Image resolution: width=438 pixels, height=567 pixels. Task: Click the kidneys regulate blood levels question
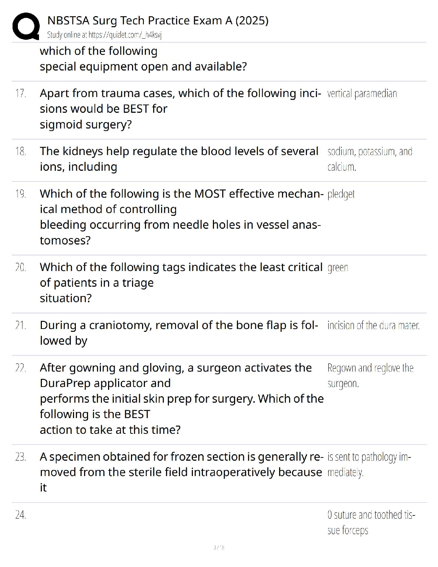click(179, 159)
